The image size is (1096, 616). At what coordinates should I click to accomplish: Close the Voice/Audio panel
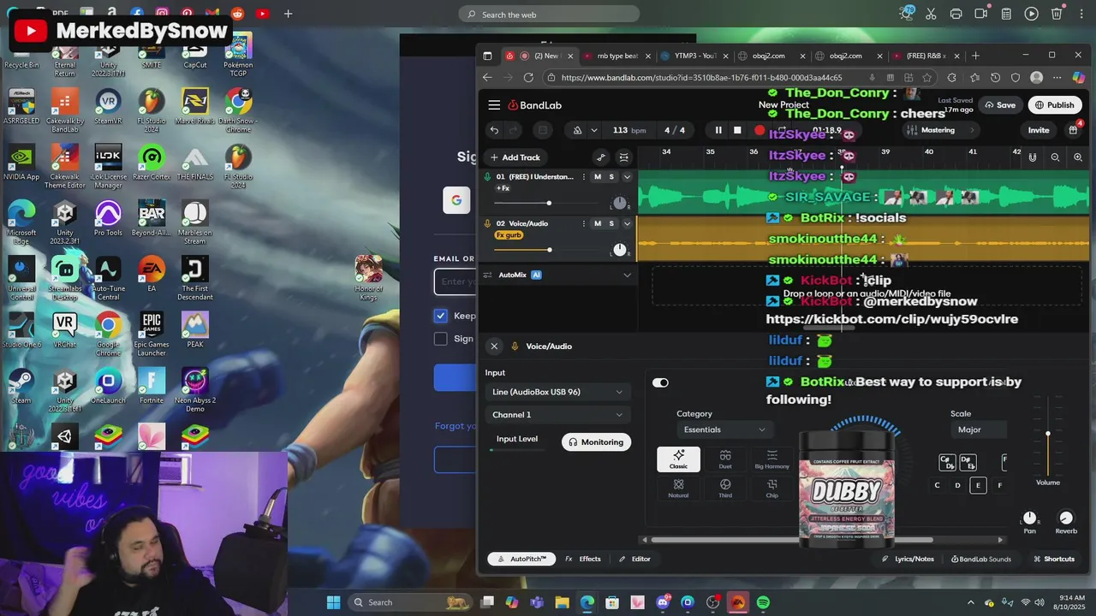[494, 346]
